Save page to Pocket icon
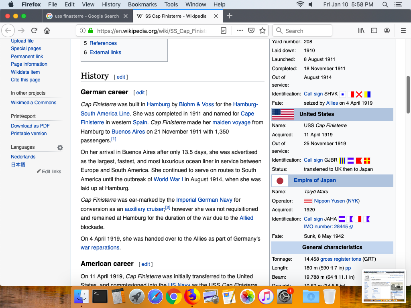This screenshot has width=411, height=308. pos(251,31)
